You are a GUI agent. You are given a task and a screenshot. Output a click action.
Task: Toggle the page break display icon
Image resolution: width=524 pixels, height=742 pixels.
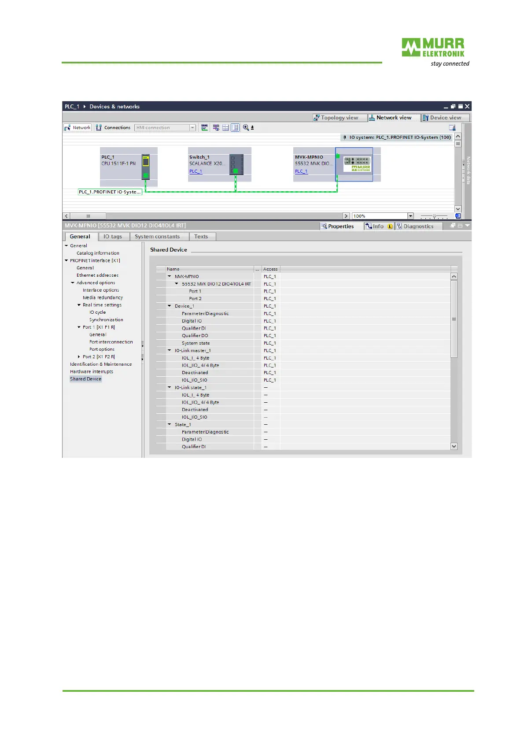235,128
